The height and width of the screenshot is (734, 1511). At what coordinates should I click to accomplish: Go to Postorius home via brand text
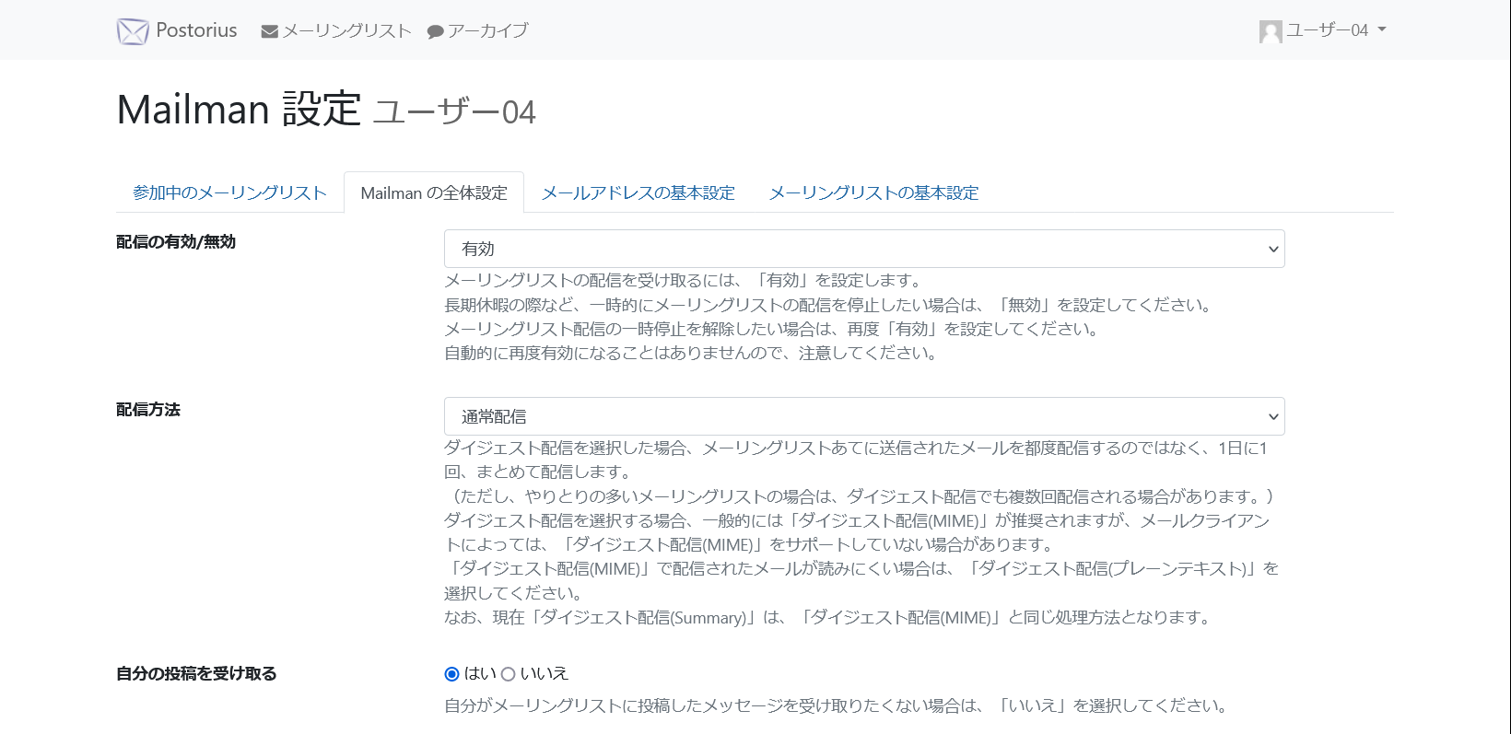[x=196, y=30]
